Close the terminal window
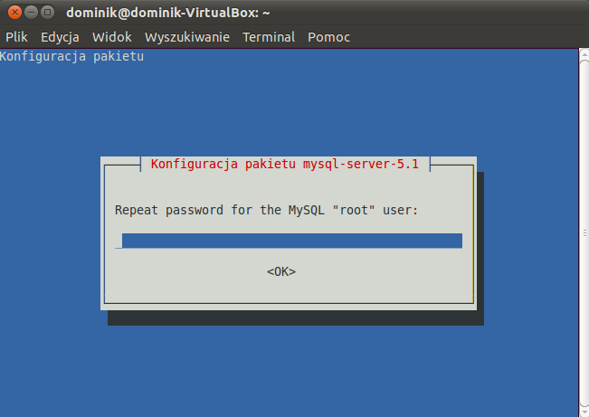Viewport: 589px width, 417px height. pos(14,13)
